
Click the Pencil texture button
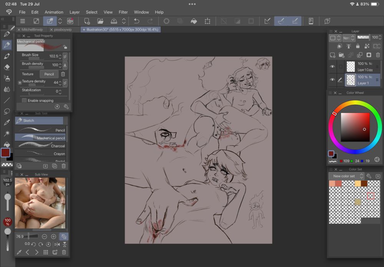tap(49, 74)
